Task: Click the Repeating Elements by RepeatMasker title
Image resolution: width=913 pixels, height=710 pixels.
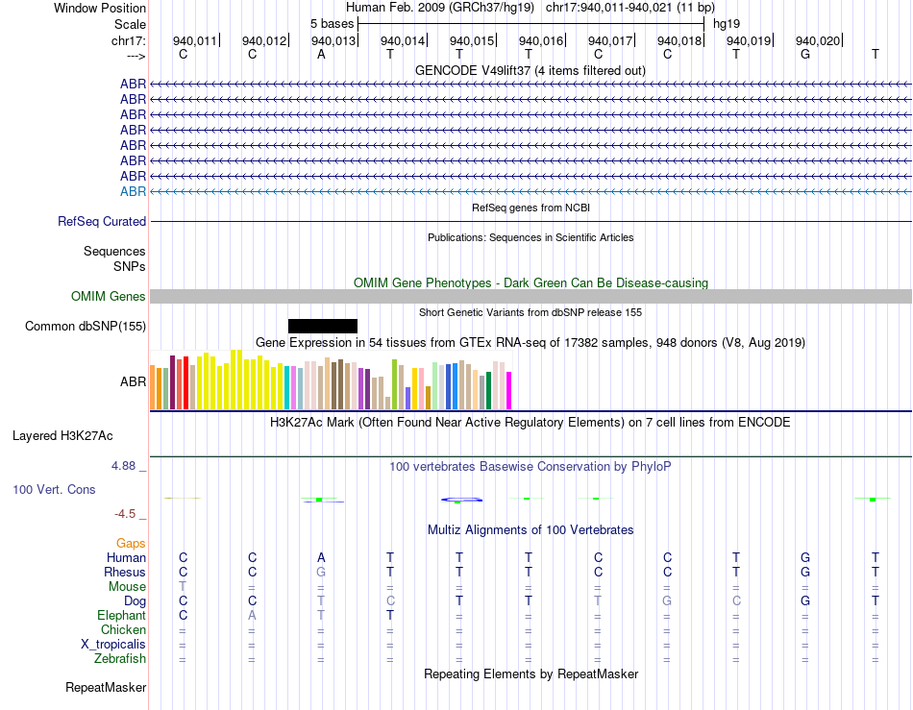Action: point(531,673)
